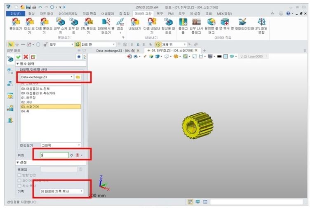This screenshot has width=313, height=208.
Task: Click the 면 복구 face heal icon
Action: 225,22
